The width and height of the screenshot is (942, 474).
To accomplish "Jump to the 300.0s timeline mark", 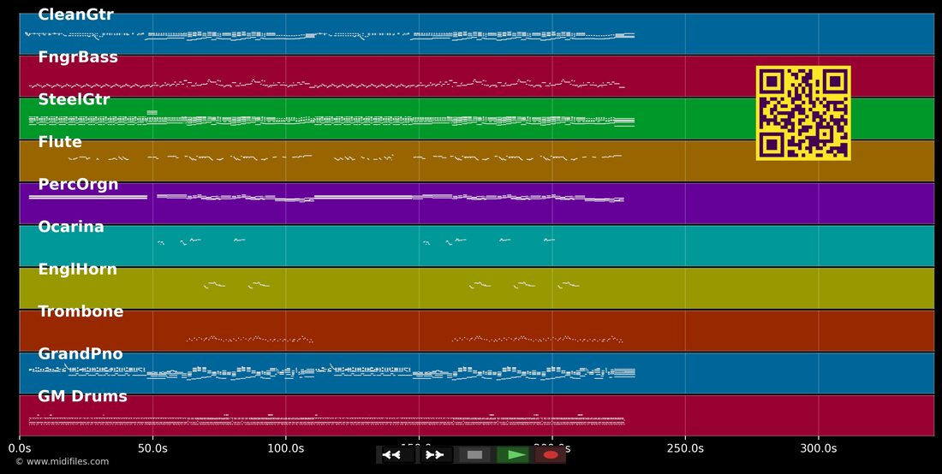I will [x=818, y=447].
